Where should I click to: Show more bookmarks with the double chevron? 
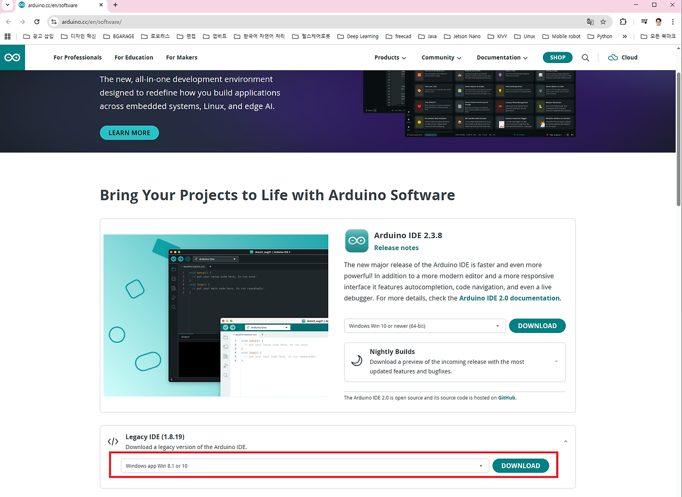624,36
